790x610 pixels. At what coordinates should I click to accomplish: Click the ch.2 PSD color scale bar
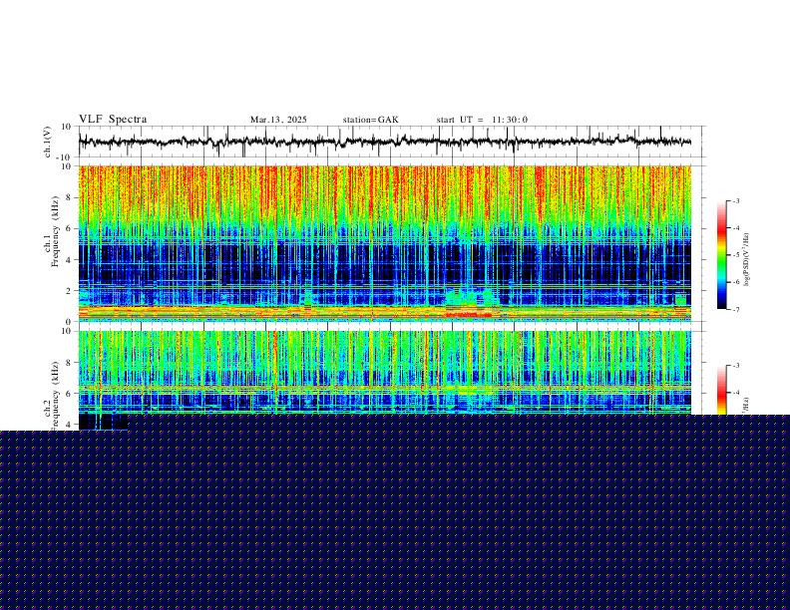point(722,390)
